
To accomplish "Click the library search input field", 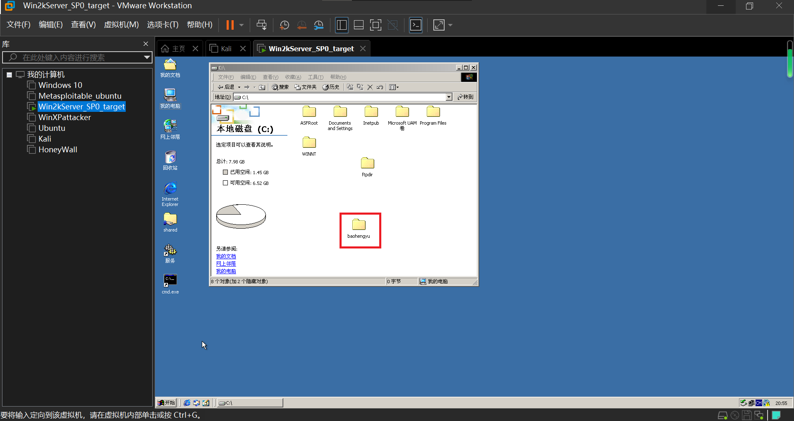I will point(77,57).
